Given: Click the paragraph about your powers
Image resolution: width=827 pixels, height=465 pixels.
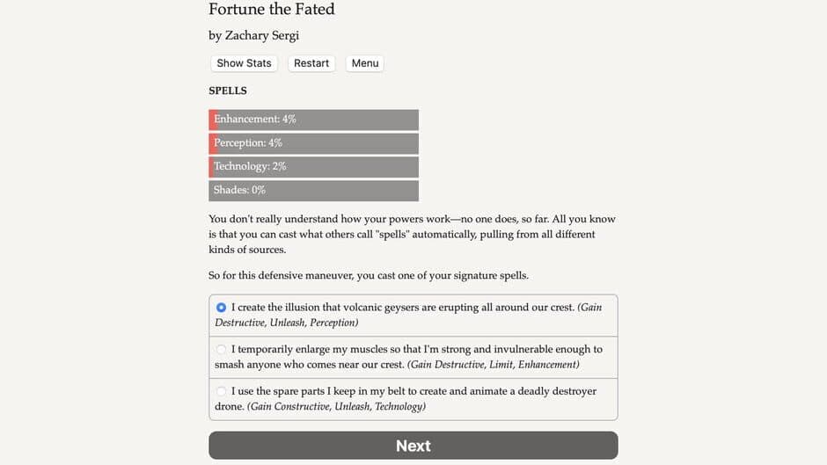Looking at the screenshot, I should tap(412, 234).
